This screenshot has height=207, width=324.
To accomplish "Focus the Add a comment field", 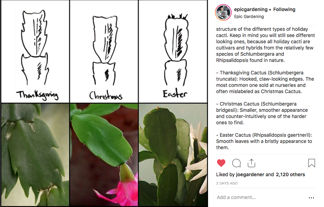I will 260,198.
